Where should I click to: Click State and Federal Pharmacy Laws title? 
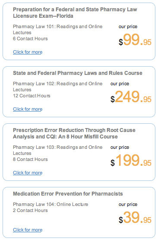click(x=78, y=73)
